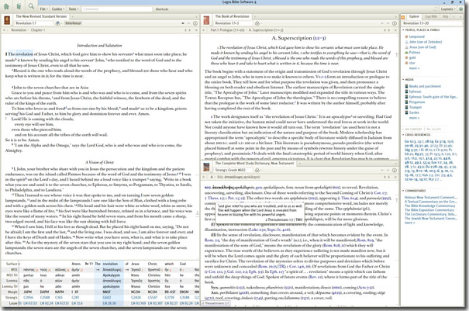This screenshot has height=311, width=469.
Task: Open the Tools menu
Action: pos(74,9)
